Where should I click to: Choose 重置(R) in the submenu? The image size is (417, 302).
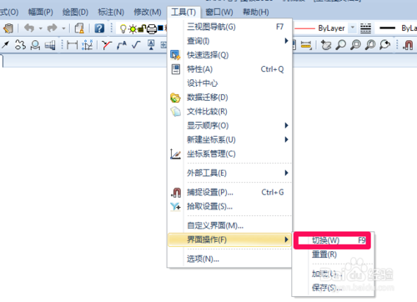click(x=333, y=254)
